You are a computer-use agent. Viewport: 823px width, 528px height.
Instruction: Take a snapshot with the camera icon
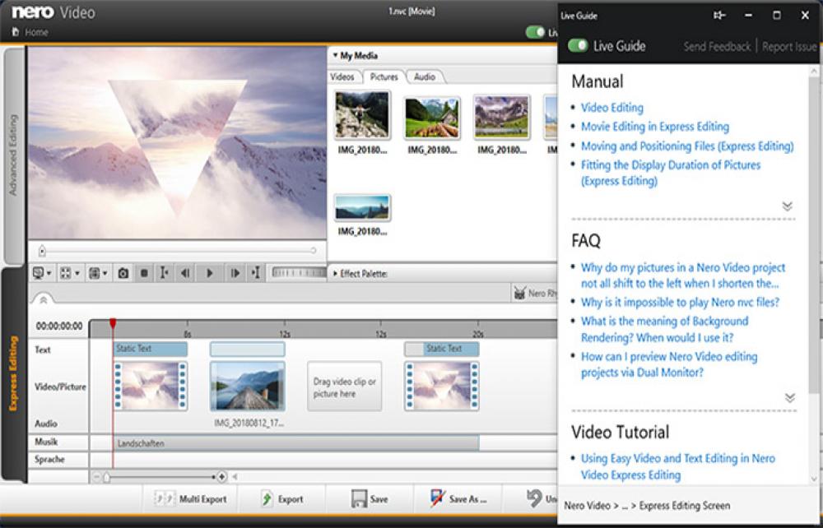tap(123, 271)
